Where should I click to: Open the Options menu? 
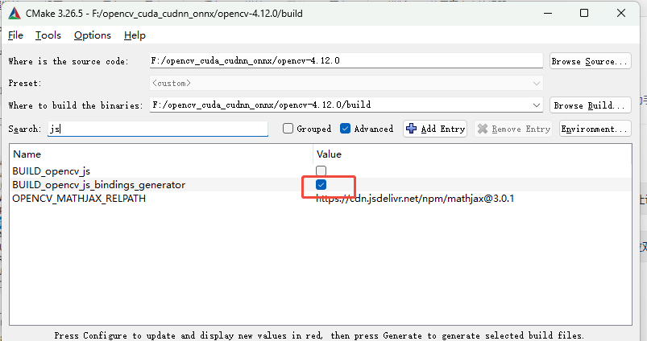(93, 35)
